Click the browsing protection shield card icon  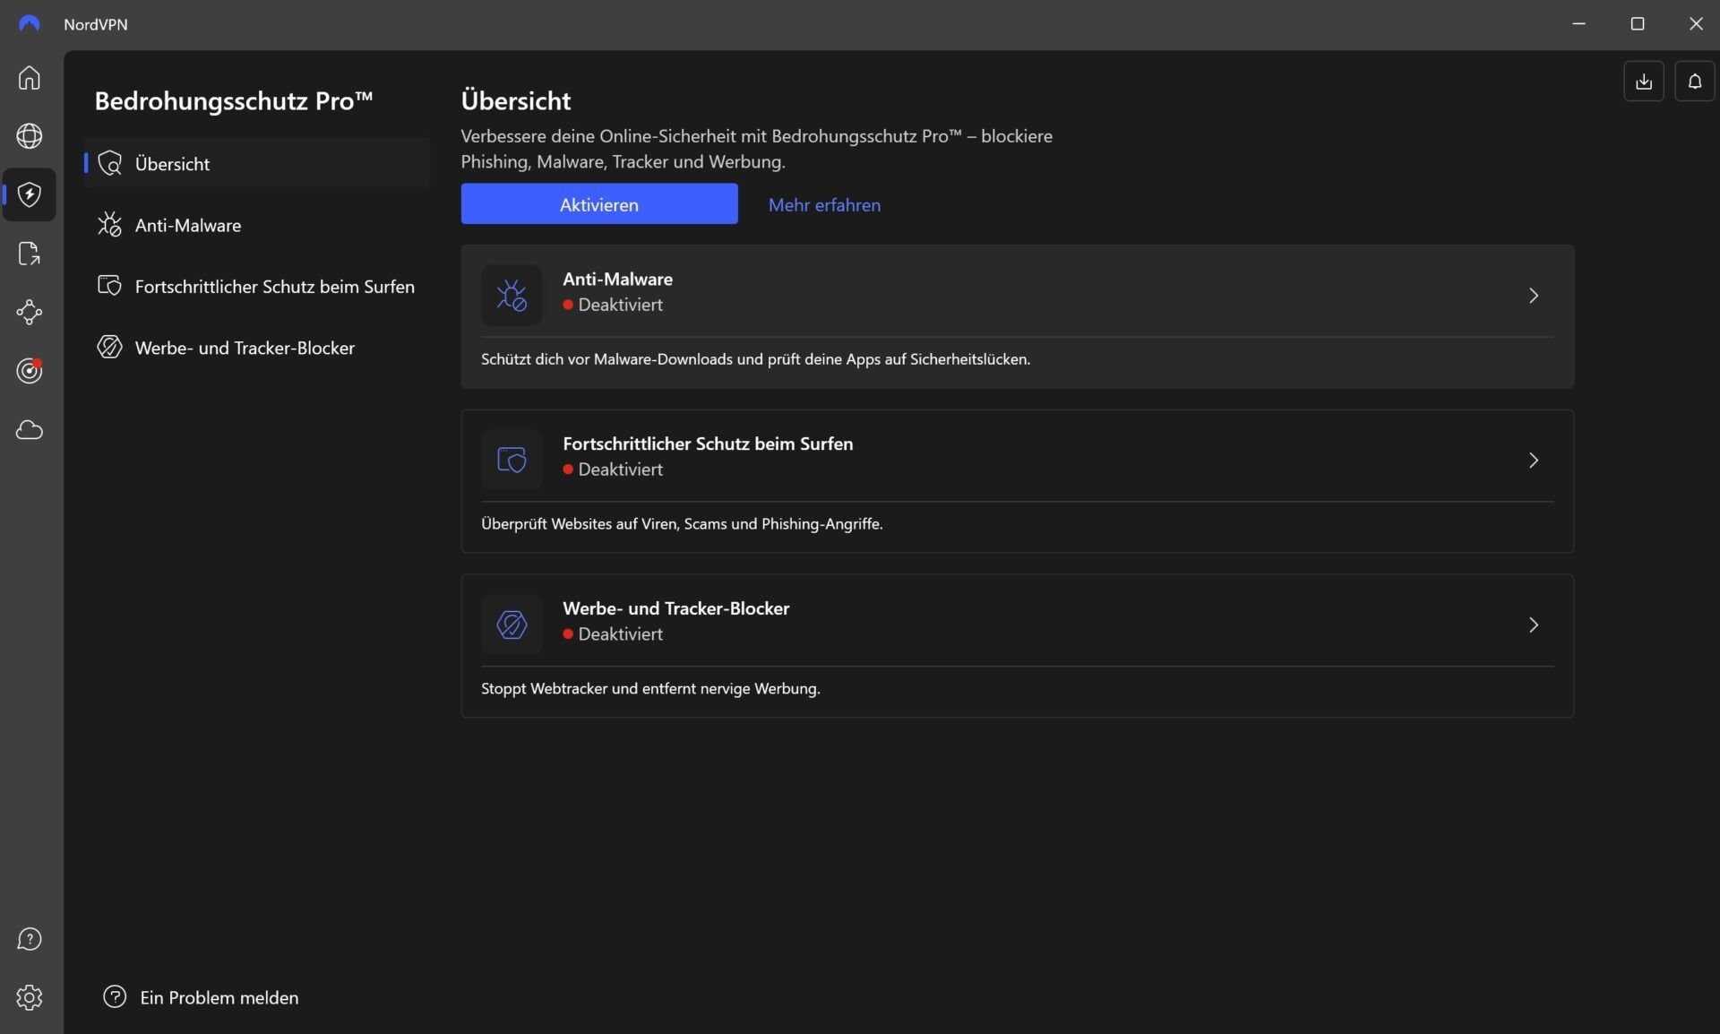512,460
